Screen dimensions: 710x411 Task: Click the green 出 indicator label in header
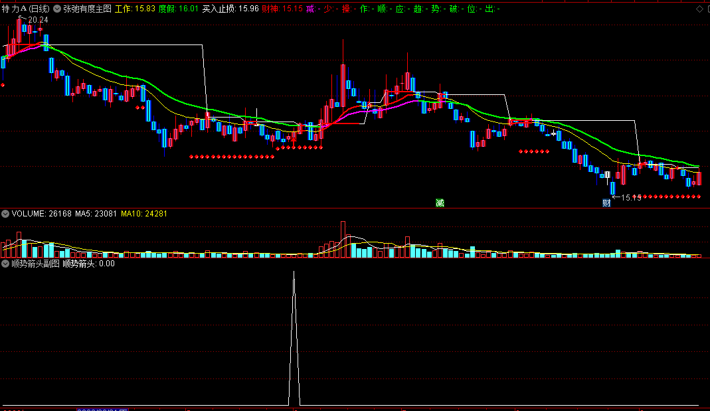pos(492,9)
